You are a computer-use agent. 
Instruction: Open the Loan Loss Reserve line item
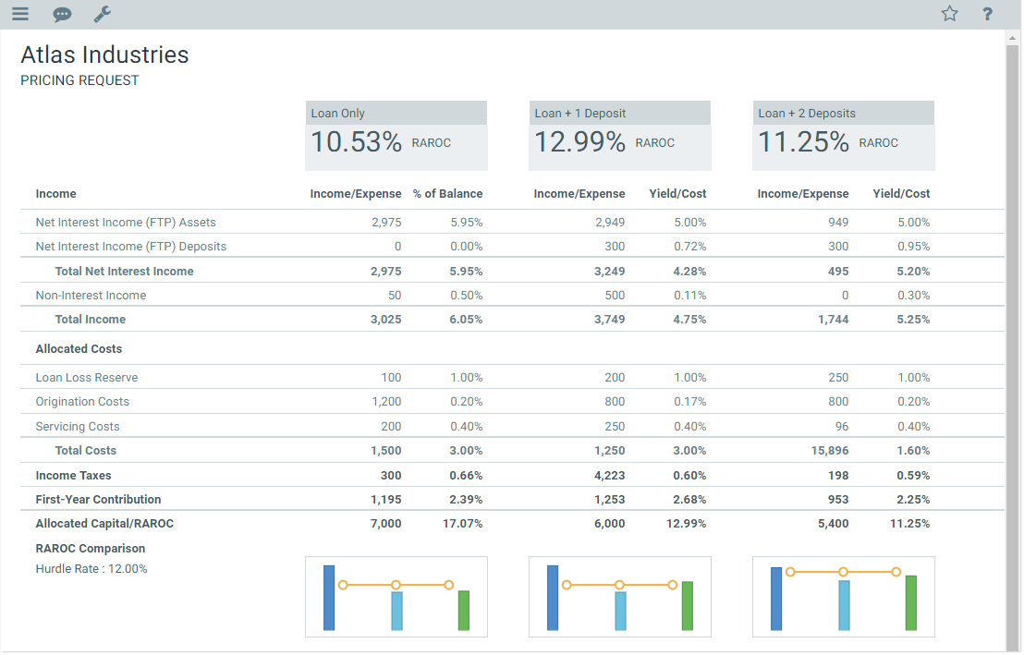(x=86, y=377)
